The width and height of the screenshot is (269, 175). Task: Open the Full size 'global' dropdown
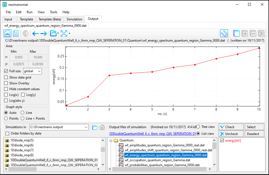[32, 71]
